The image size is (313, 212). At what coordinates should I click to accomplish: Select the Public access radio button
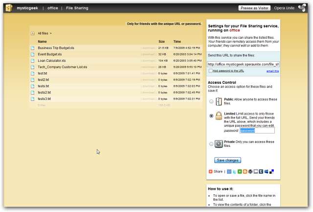[211, 102]
